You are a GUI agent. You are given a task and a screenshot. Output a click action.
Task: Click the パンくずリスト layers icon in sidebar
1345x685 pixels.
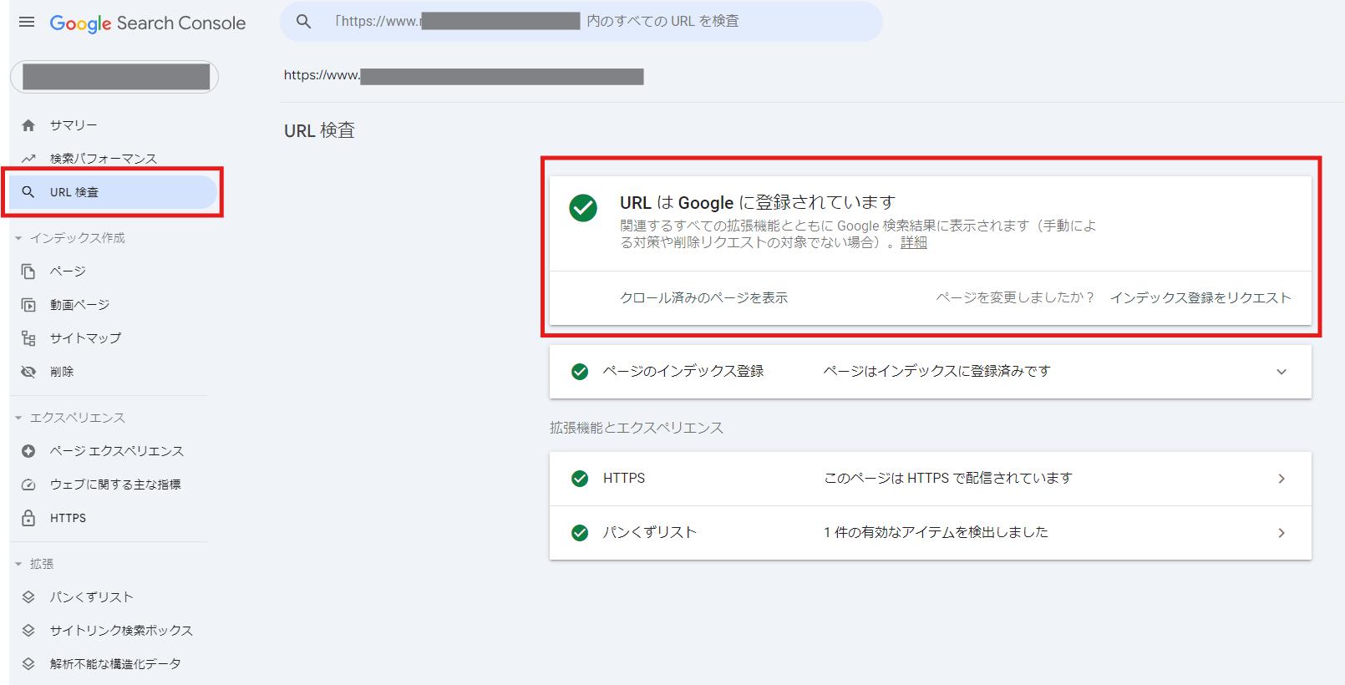click(x=28, y=597)
